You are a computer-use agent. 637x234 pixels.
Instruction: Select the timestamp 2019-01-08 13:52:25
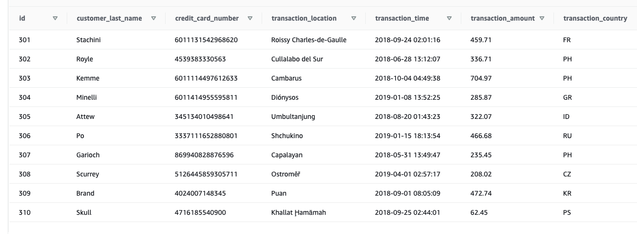[408, 98]
